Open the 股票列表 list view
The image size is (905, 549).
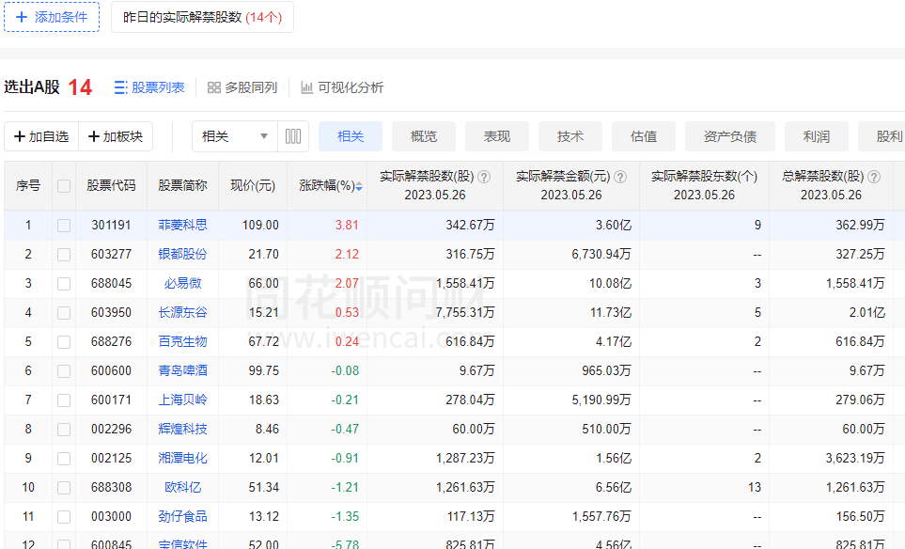tap(148, 87)
